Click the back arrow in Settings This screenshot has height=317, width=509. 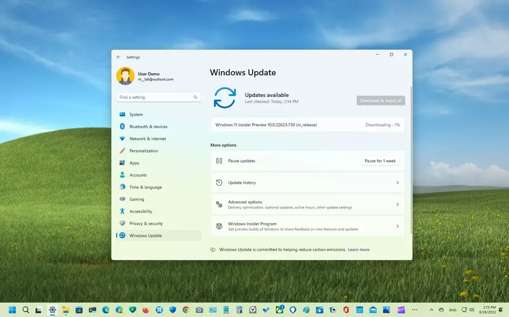pos(119,57)
